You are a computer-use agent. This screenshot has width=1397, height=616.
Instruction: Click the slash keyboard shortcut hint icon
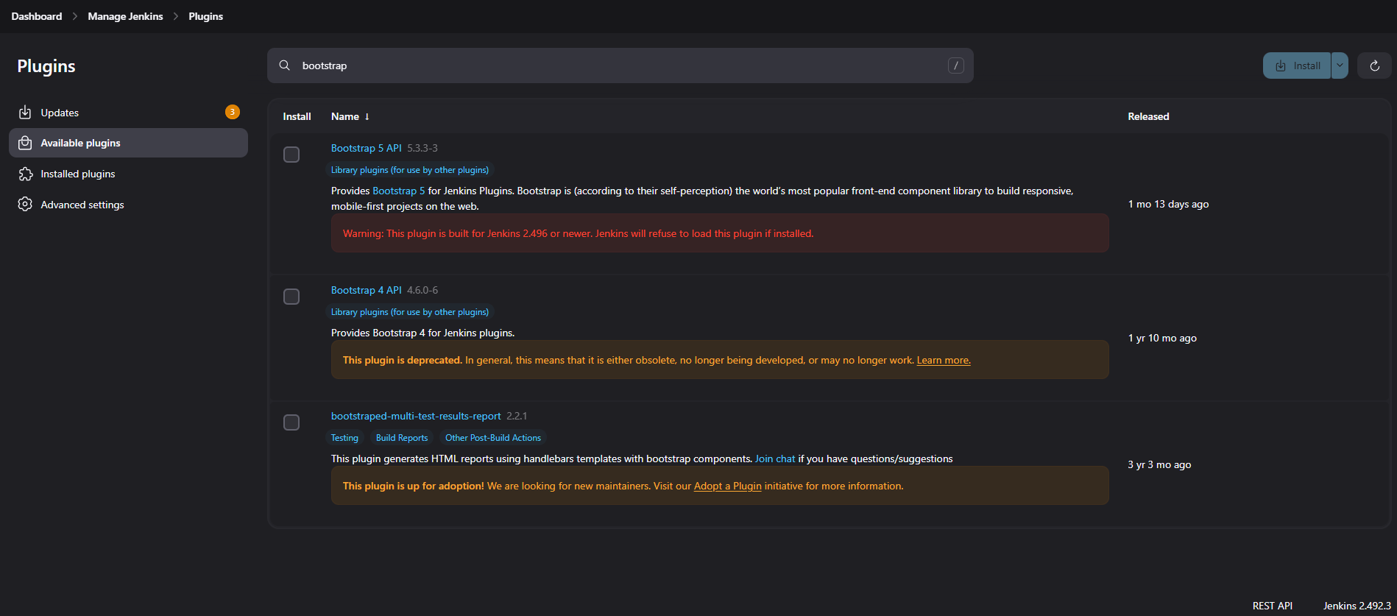click(955, 66)
